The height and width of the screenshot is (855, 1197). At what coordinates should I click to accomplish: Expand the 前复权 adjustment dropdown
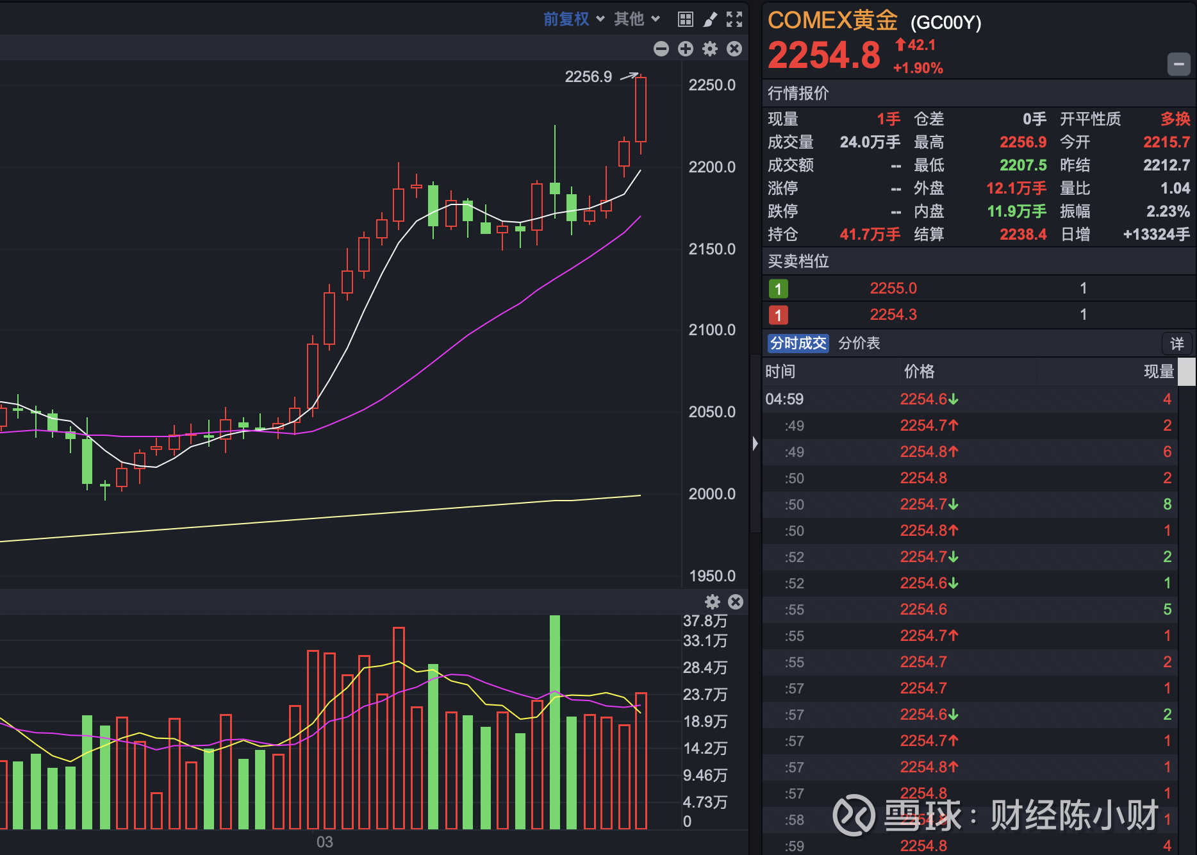600,19
